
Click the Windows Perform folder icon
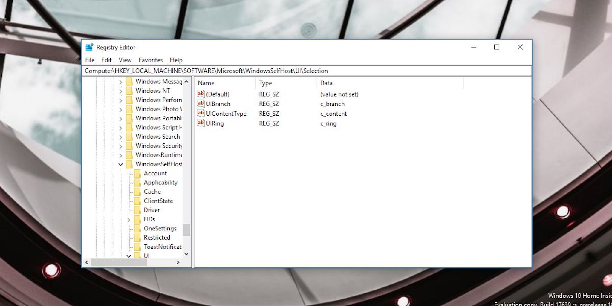coord(129,100)
